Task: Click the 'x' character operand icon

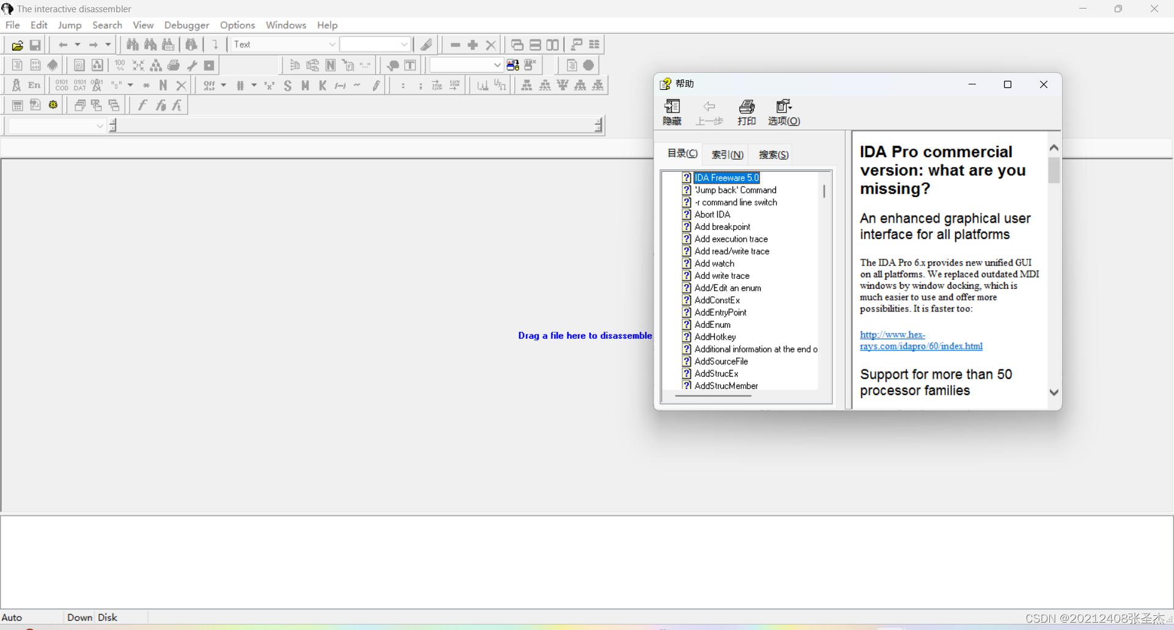Action: (270, 85)
